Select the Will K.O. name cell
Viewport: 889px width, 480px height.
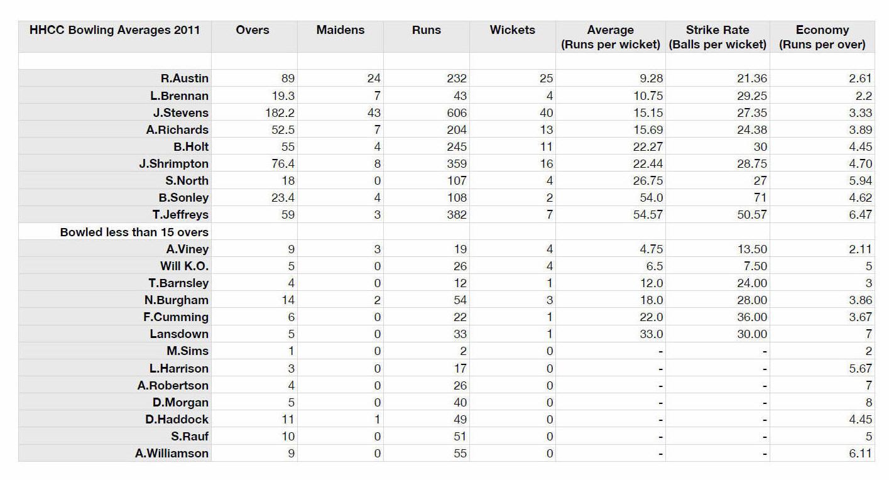tap(115, 266)
